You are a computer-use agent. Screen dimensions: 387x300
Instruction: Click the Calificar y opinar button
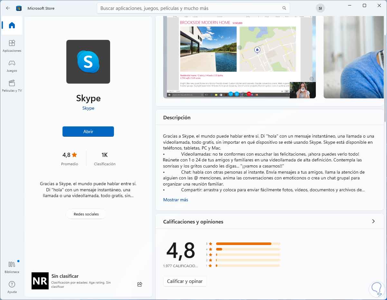pos(185,281)
